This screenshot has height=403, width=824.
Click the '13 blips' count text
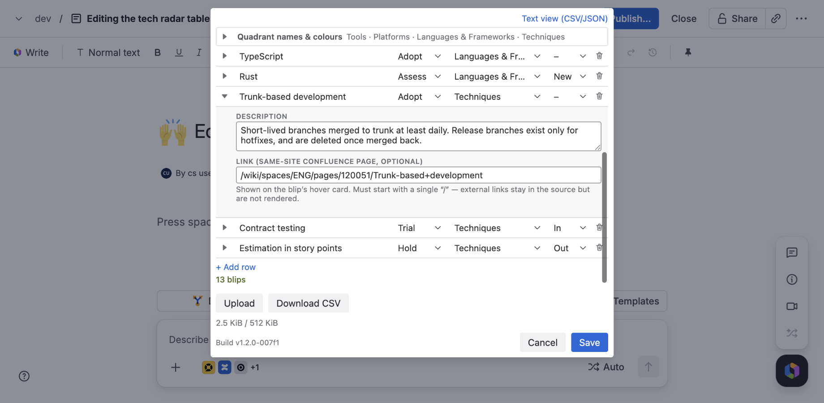click(x=231, y=279)
